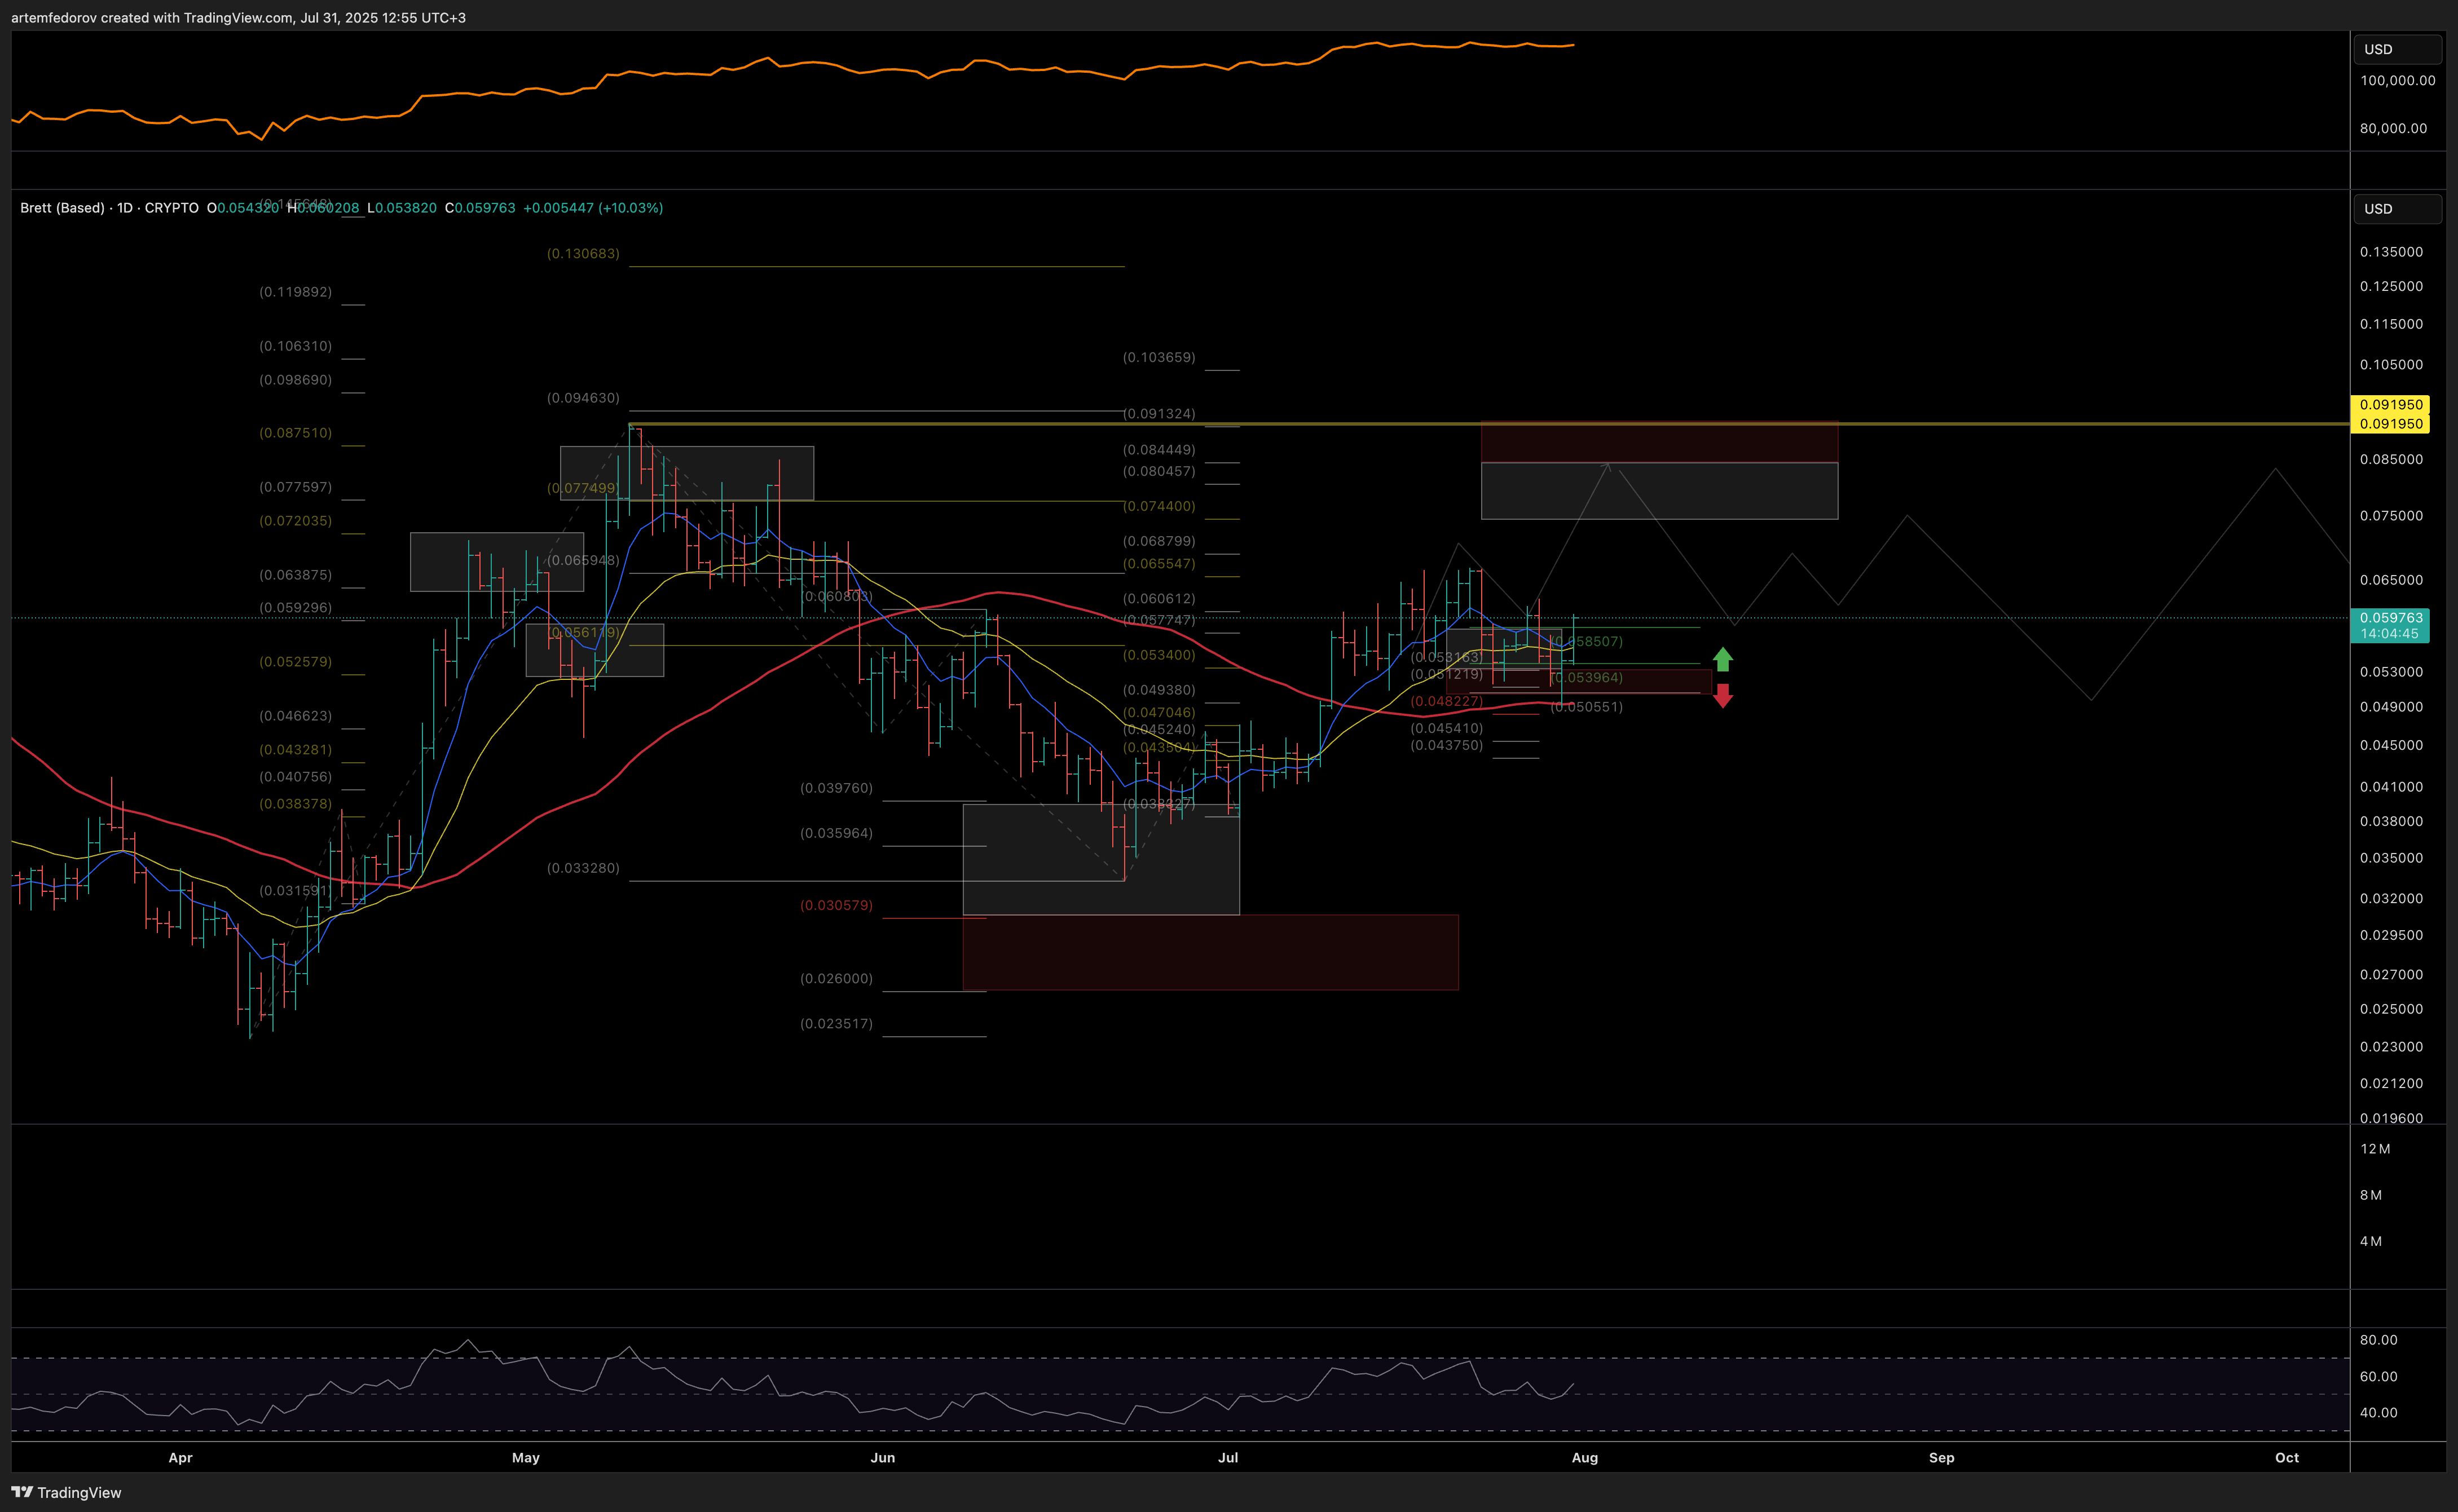Click the dark red demand zone below the (0.030579) level
2458x1512 pixels.
[1209, 952]
